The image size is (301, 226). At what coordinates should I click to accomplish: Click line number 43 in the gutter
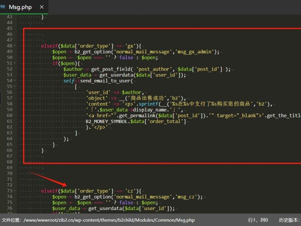tap(7, 17)
